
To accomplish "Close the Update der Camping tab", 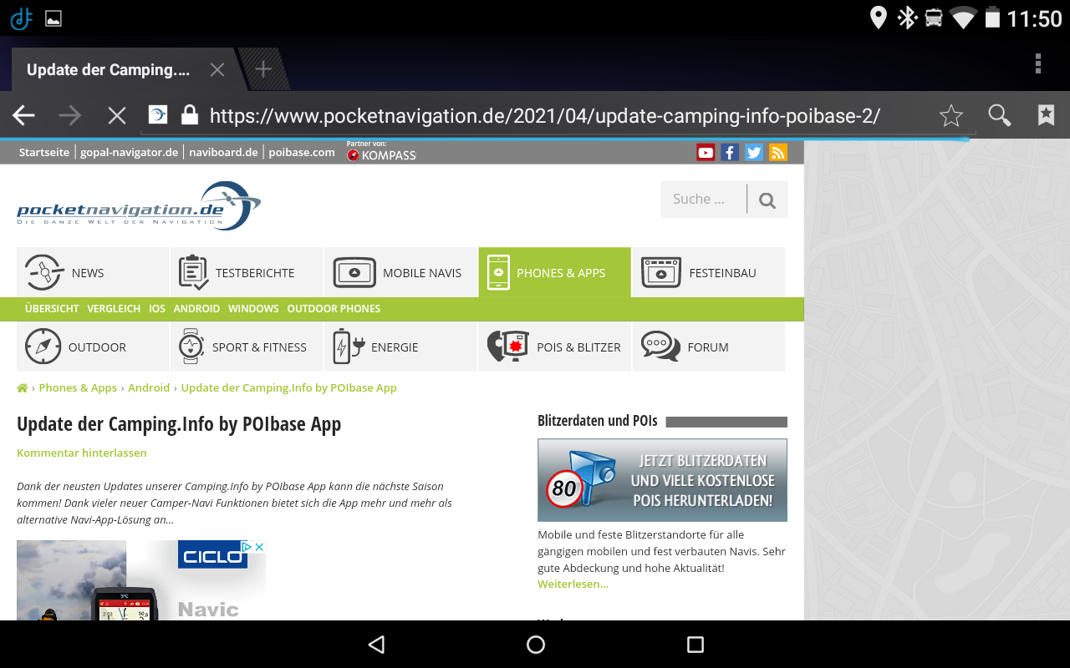I will [x=217, y=69].
